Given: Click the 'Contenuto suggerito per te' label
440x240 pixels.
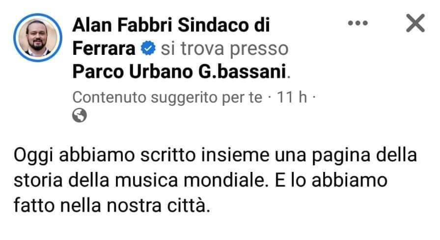Looking at the screenshot, I should pyautogui.click(x=167, y=98).
